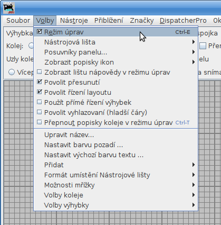
Task: Expand Formát umístění Nástrojové lišty submenu
Action: (x=116, y=175)
